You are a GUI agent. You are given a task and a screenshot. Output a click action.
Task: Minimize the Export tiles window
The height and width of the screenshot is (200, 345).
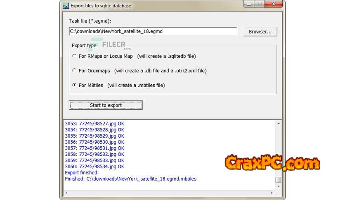(x=248, y=5)
